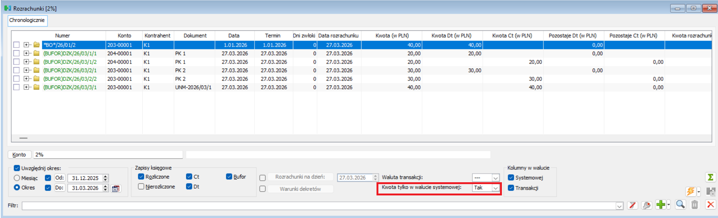
Task: Click the green plus add icon
Action: click(660, 204)
